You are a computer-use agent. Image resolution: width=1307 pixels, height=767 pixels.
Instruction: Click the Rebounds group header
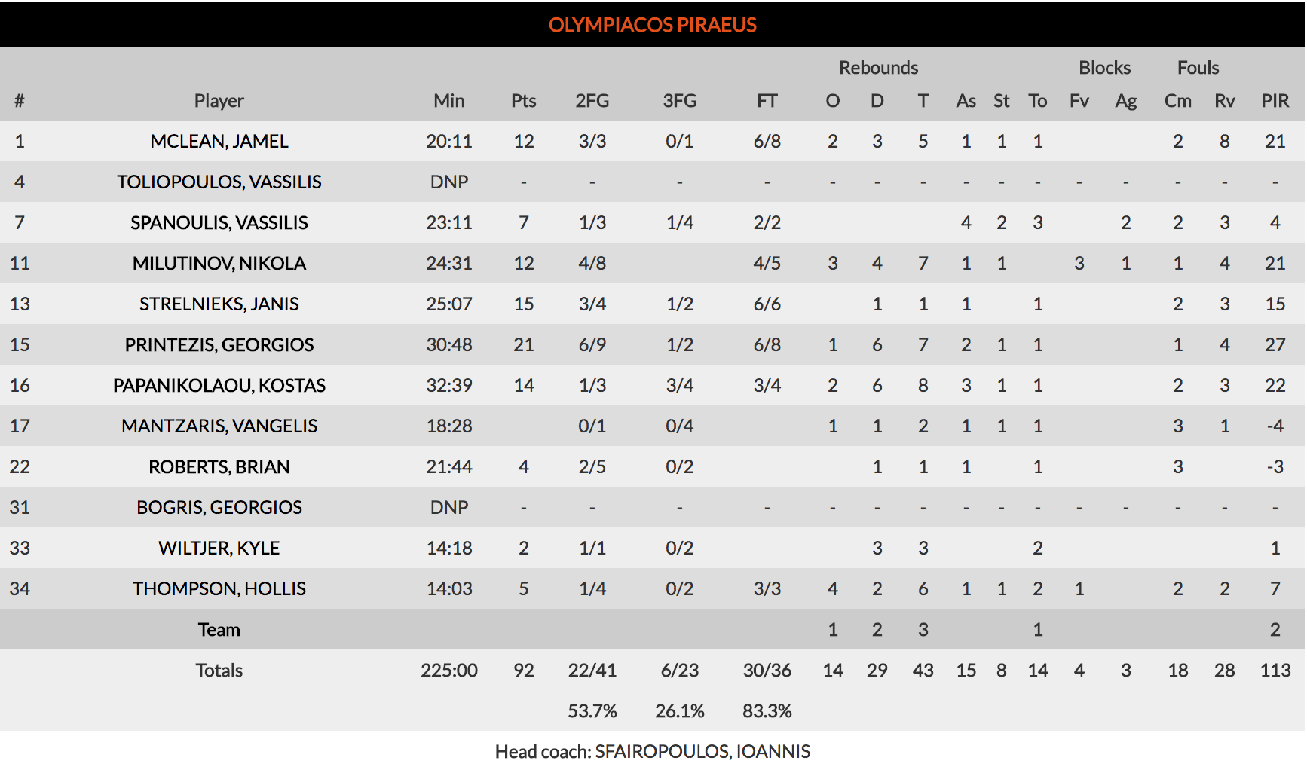(x=878, y=68)
